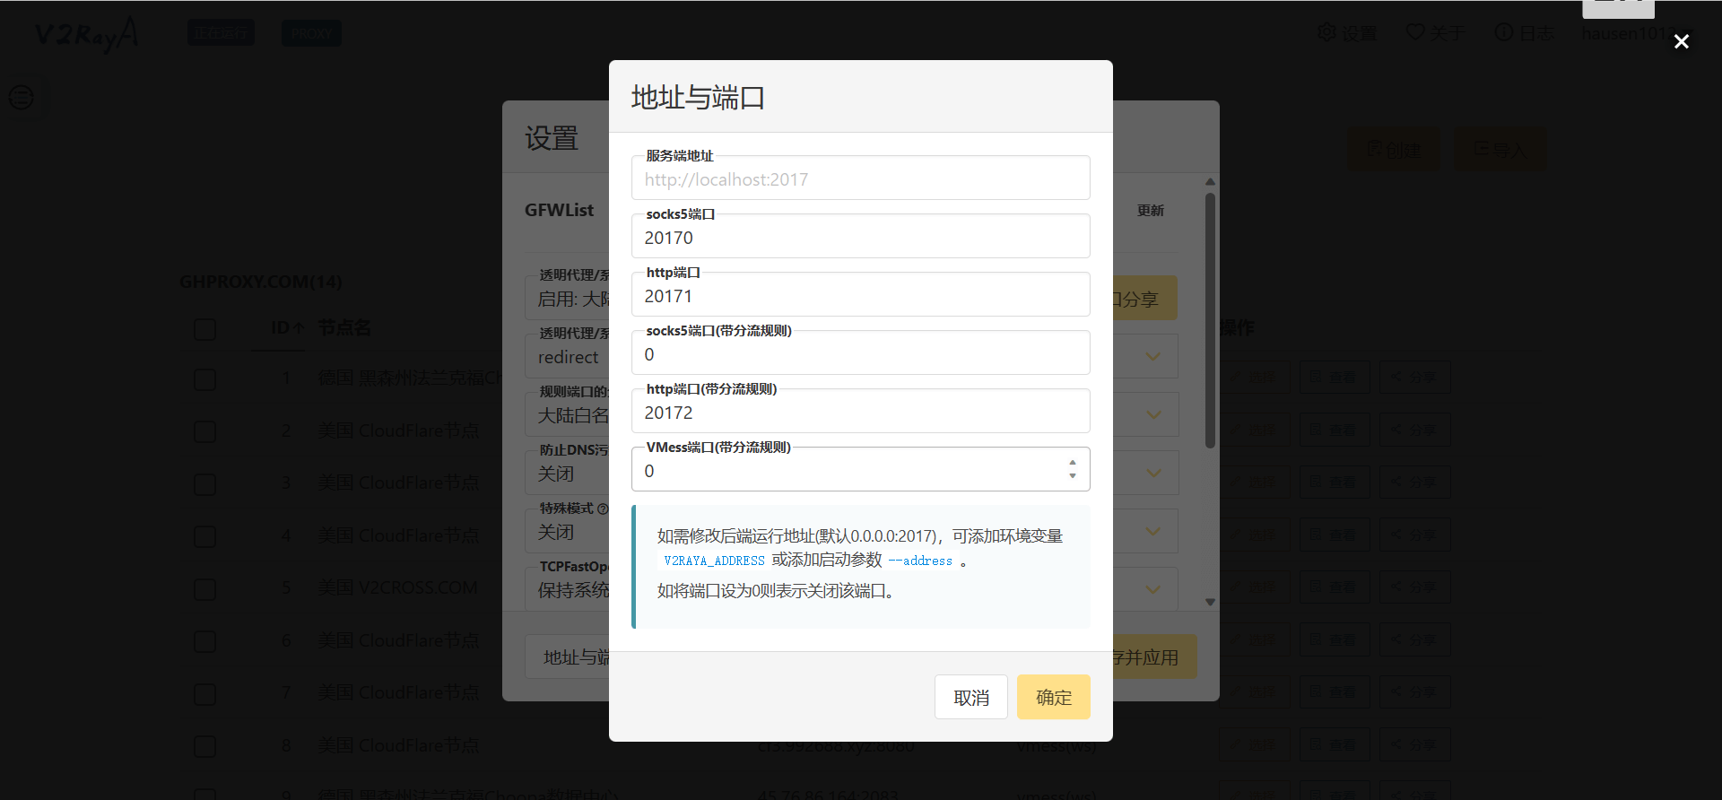This screenshot has height=800, width=1722.
Task: Toggle the select-all checkbox in table header
Action: [x=205, y=329]
